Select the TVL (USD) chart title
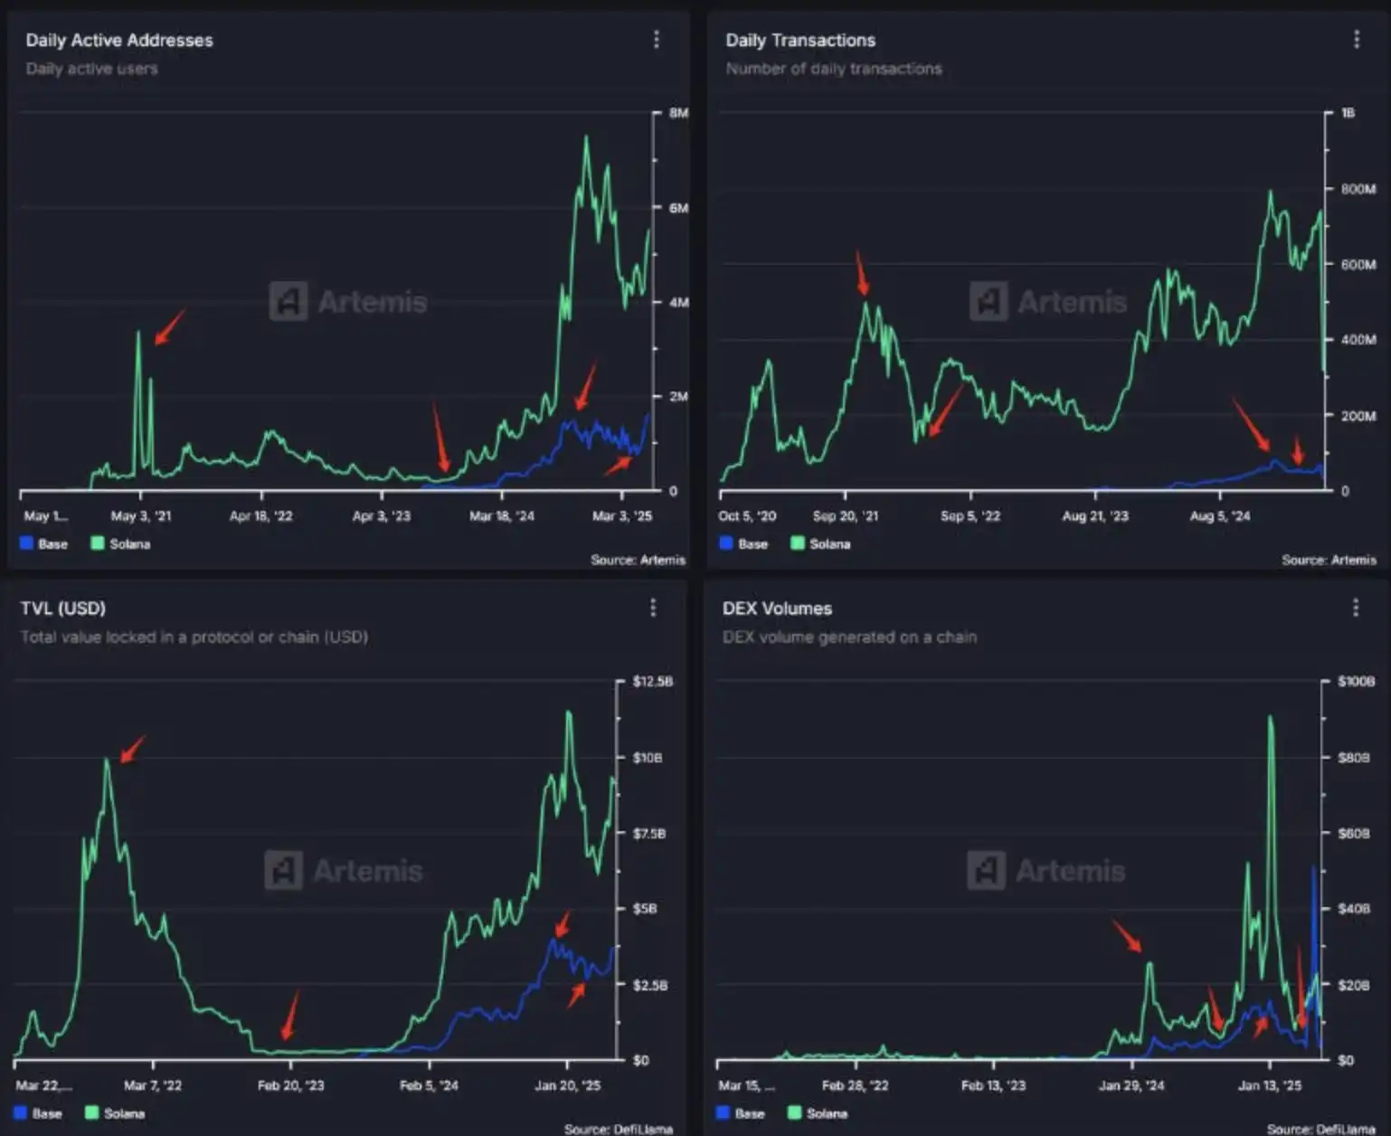 point(63,608)
